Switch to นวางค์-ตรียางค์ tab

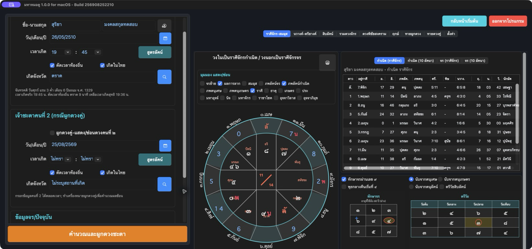click(x=305, y=34)
